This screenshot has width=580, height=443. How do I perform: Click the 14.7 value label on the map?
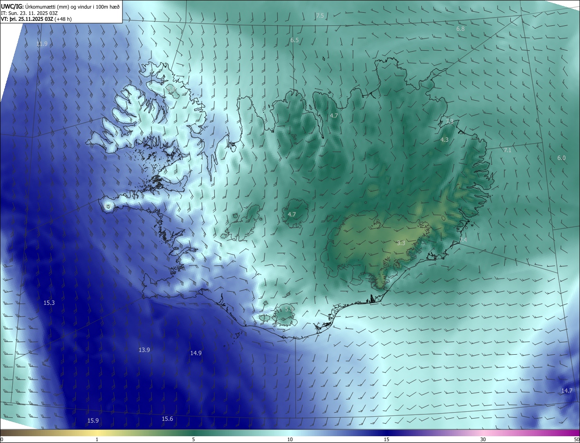[x=567, y=391]
